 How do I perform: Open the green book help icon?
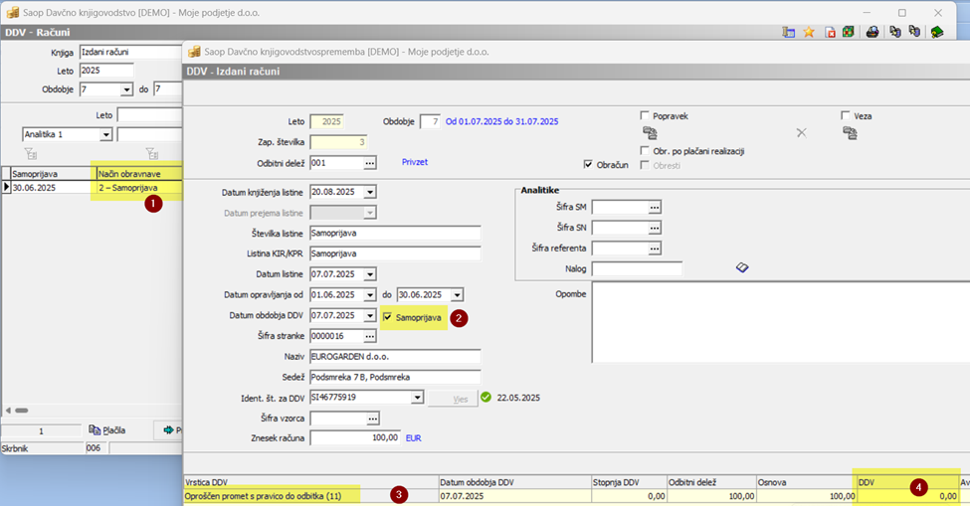[937, 32]
